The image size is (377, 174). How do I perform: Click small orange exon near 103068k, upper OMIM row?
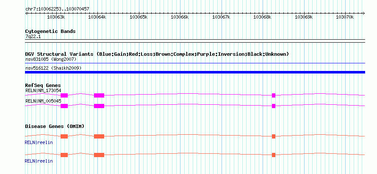[274, 136]
